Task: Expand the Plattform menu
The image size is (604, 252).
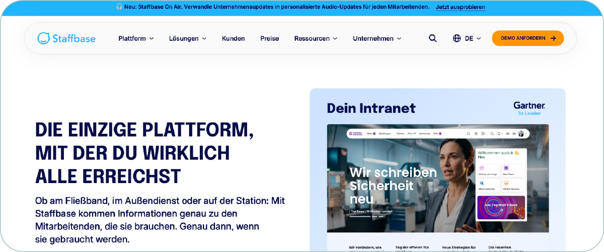Action: [x=136, y=38]
